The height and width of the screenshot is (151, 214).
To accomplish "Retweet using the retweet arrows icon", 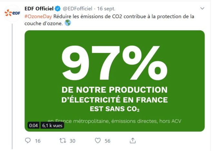I will pos(63,140).
